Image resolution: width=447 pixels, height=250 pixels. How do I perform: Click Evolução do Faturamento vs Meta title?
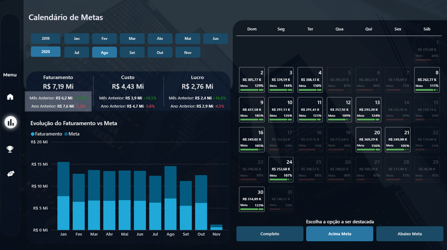[74, 123]
